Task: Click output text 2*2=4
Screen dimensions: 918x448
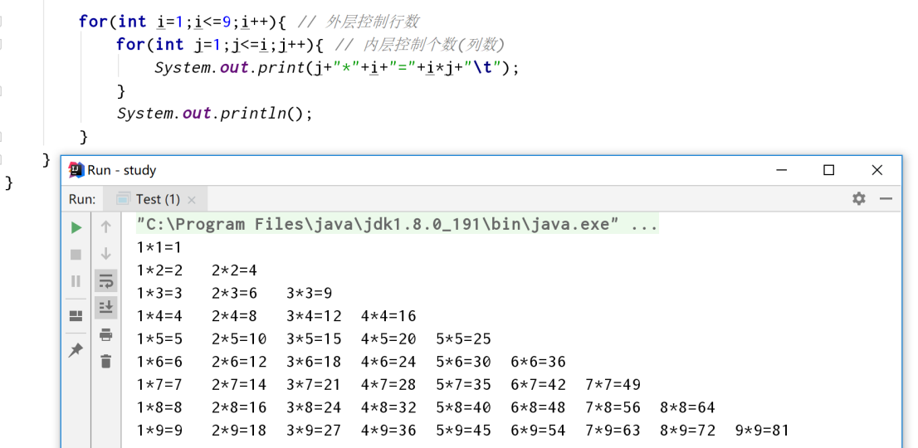Action: (x=234, y=270)
